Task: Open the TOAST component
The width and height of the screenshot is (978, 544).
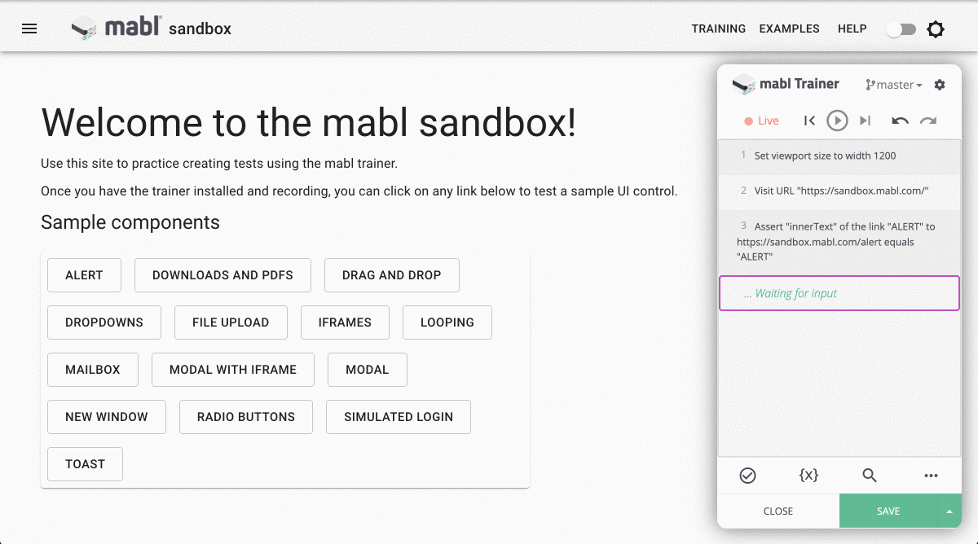Action: point(86,464)
